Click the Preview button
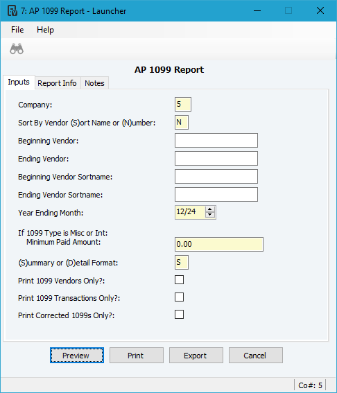This screenshot has width=337, height=393. pos(77,355)
